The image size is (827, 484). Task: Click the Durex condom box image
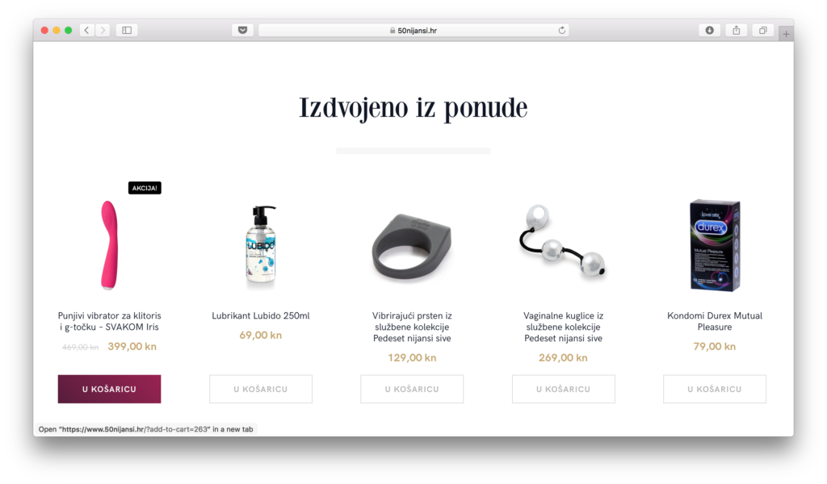coord(715,245)
